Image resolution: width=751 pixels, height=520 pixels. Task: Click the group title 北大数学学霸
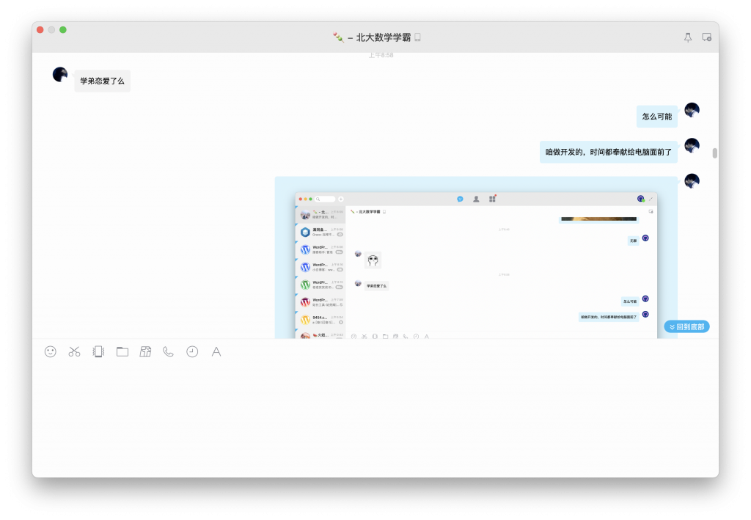(x=375, y=37)
